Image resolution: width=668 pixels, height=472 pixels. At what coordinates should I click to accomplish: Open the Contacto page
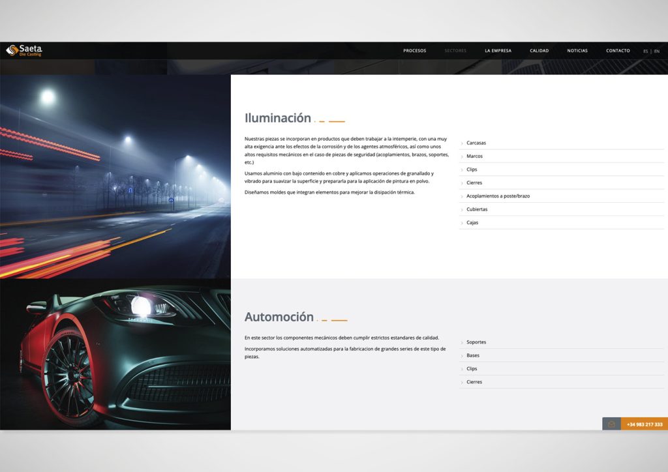[618, 51]
